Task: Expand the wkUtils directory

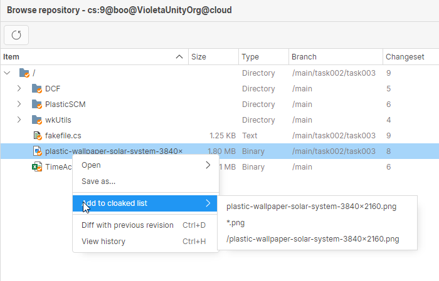Action: 19,120
